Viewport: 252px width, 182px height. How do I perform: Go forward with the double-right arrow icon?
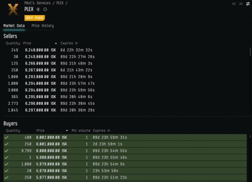[241, 4]
